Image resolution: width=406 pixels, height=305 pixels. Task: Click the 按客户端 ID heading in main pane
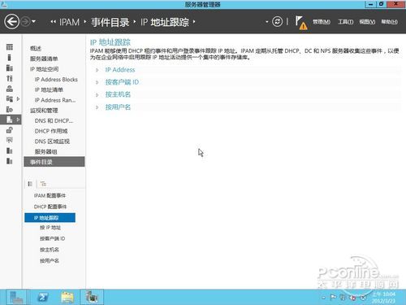122,82
